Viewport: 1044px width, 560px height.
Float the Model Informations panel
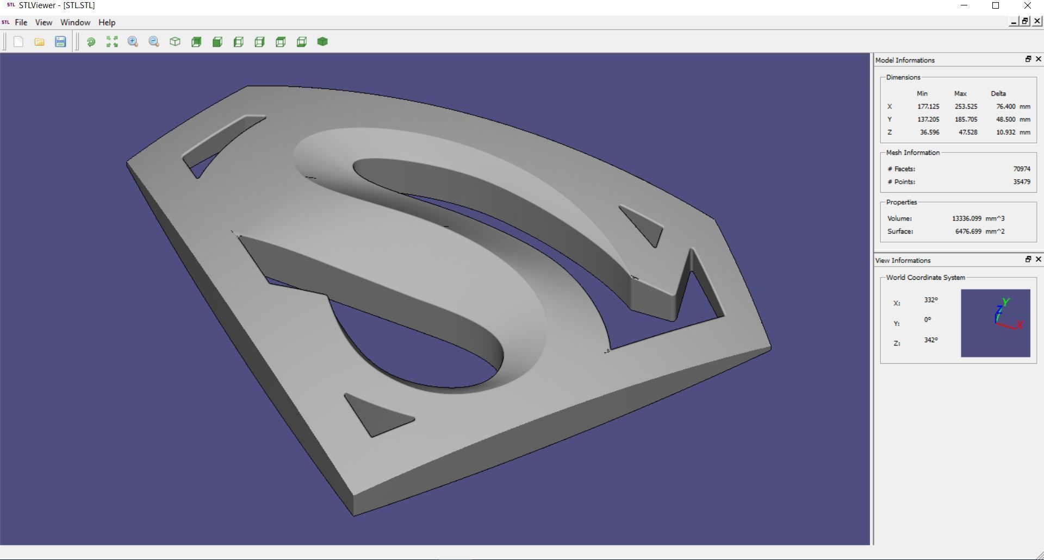click(1028, 59)
